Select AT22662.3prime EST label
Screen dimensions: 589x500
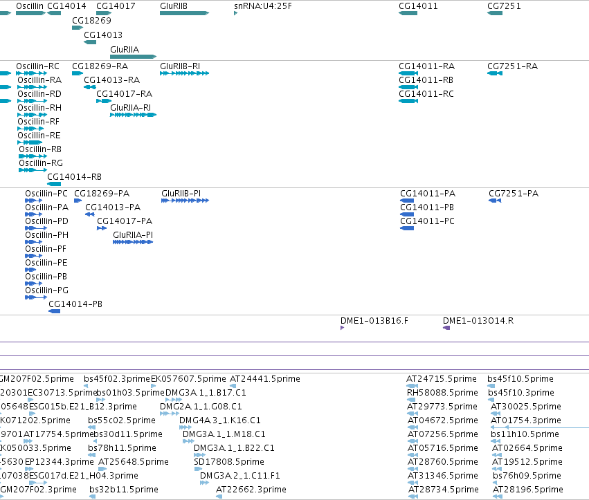pos(251,490)
